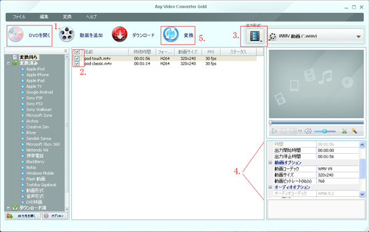Select the 変換待ち page icon
The height and width of the screenshot is (232, 369).
tap(15, 57)
